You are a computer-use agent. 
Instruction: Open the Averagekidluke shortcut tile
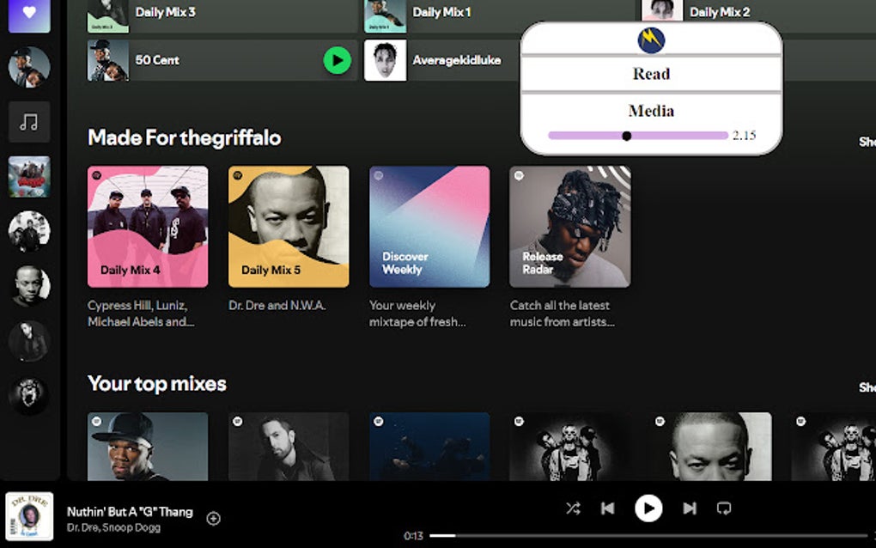[x=441, y=60]
